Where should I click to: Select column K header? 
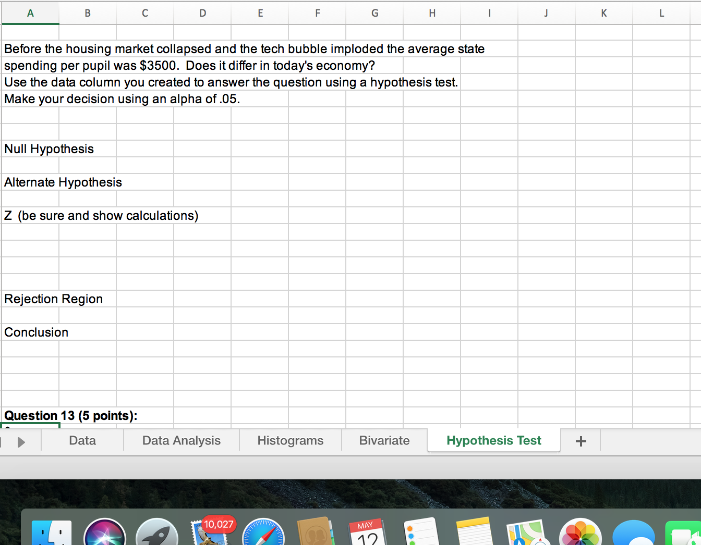click(604, 14)
